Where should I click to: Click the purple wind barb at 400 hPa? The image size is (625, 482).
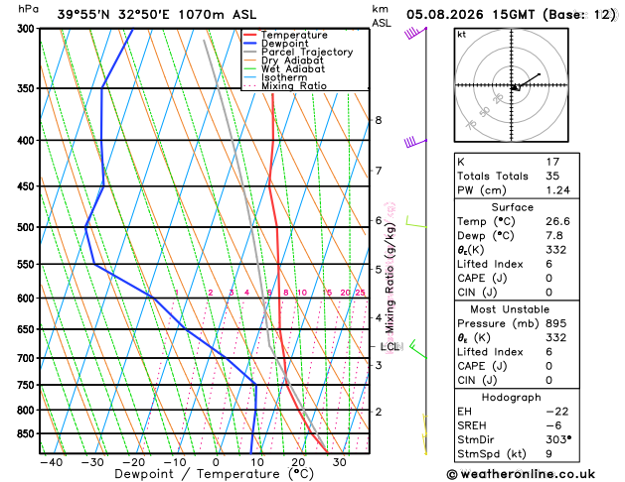pyautogui.click(x=414, y=142)
